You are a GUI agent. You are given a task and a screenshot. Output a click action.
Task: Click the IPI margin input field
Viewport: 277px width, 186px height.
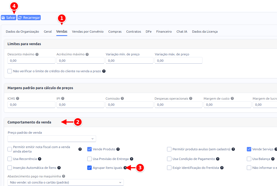[80, 105]
